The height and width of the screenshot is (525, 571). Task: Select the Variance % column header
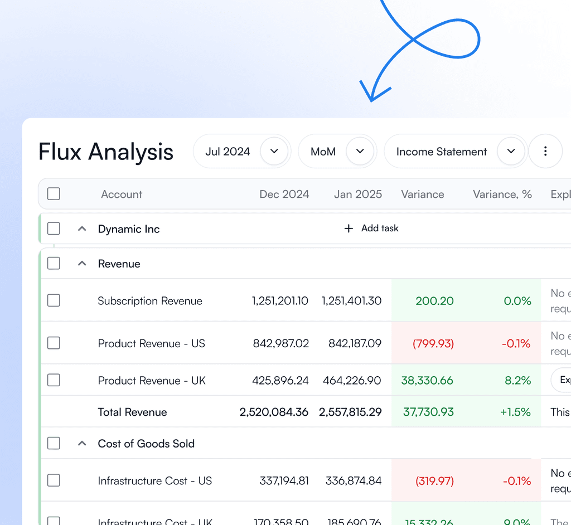pyautogui.click(x=502, y=194)
